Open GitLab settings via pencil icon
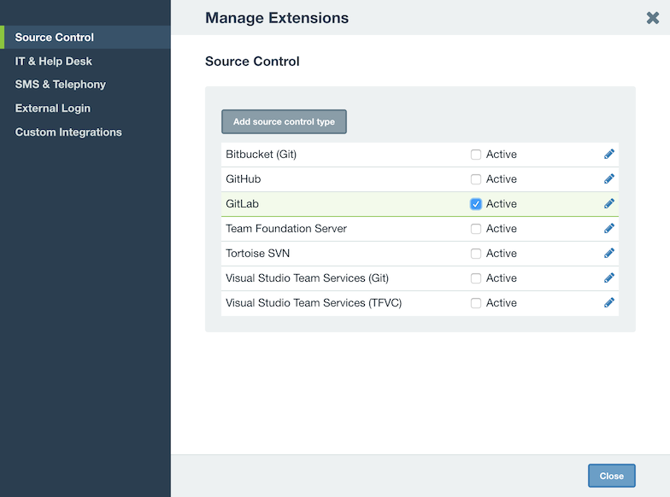 (x=608, y=203)
